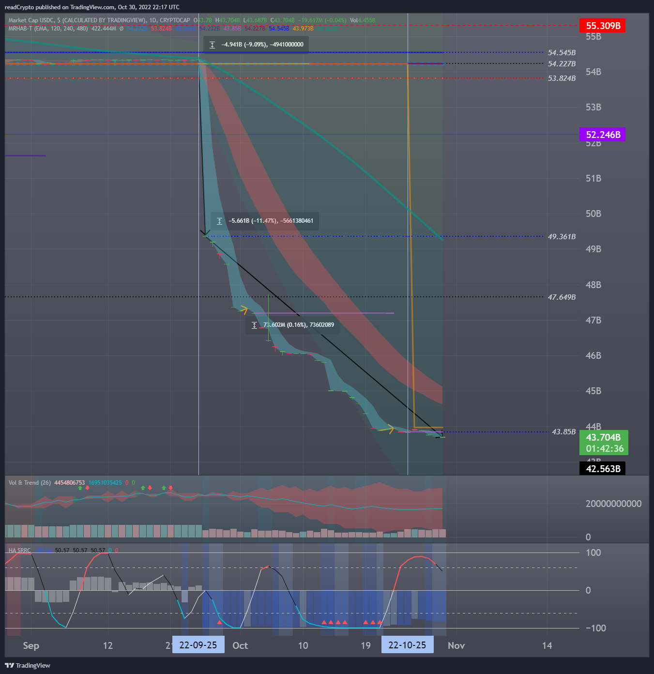Click the 43.85B level label
The height and width of the screenshot is (674, 654).
(564, 431)
